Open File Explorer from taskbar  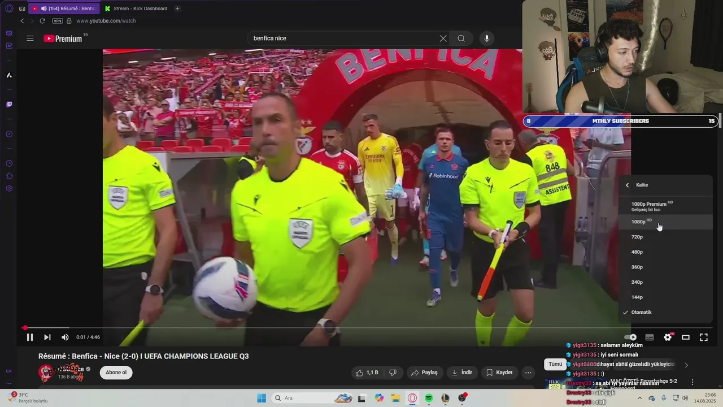[x=395, y=398]
